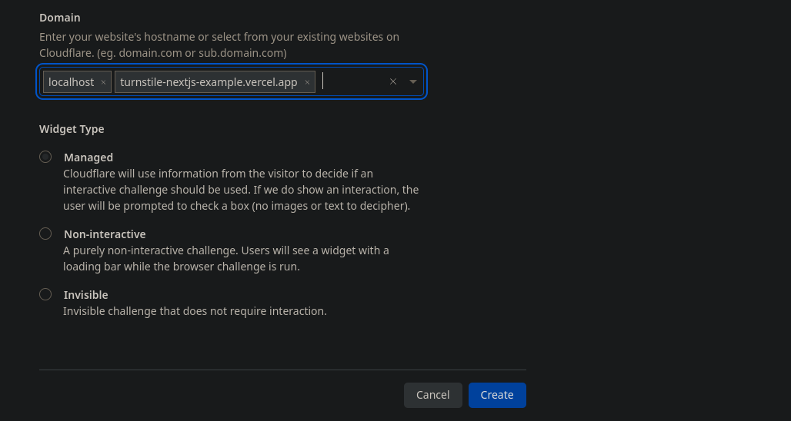Click the Non-interactive option label

point(105,234)
